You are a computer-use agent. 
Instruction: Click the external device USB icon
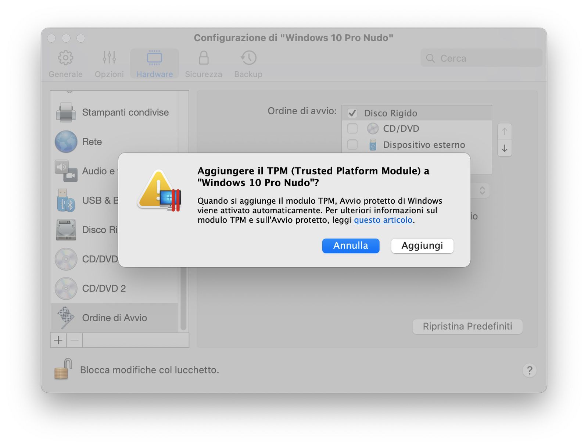373,145
